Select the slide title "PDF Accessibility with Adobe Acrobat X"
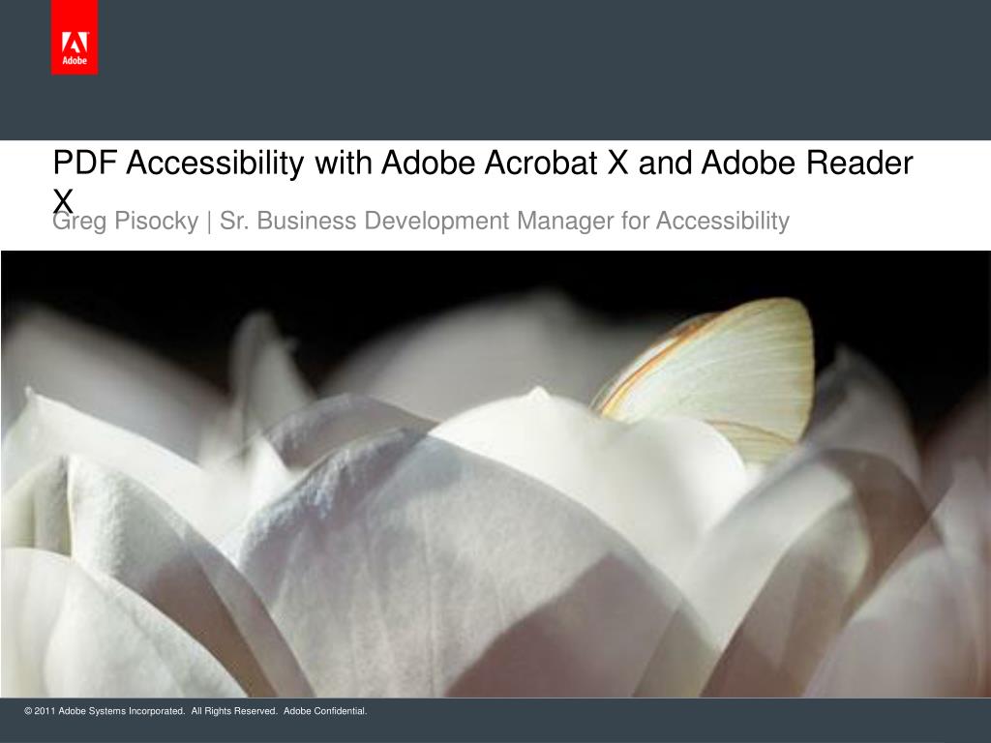 pos(341,163)
